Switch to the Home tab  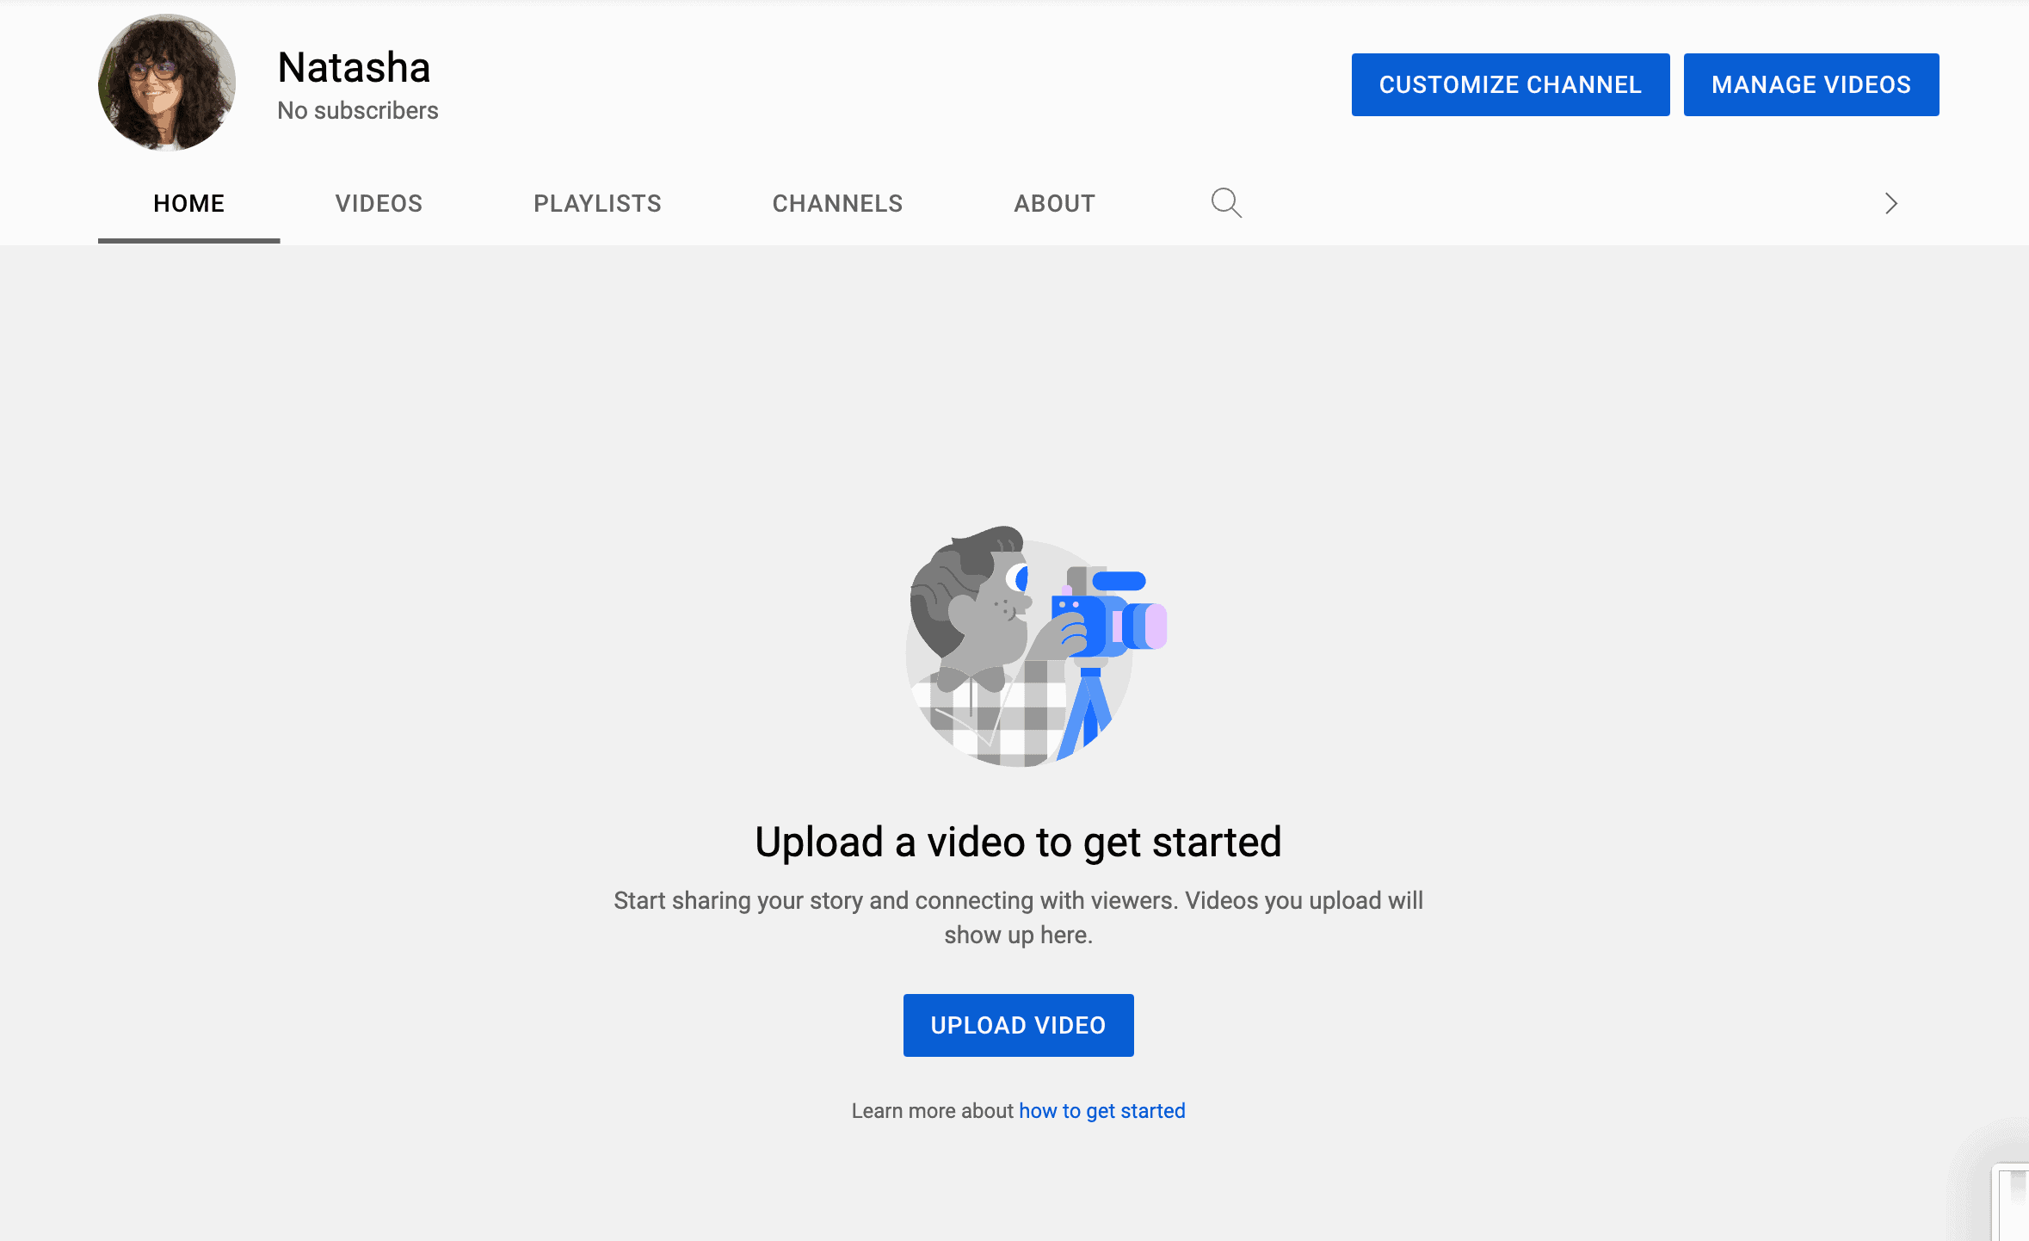point(188,204)
